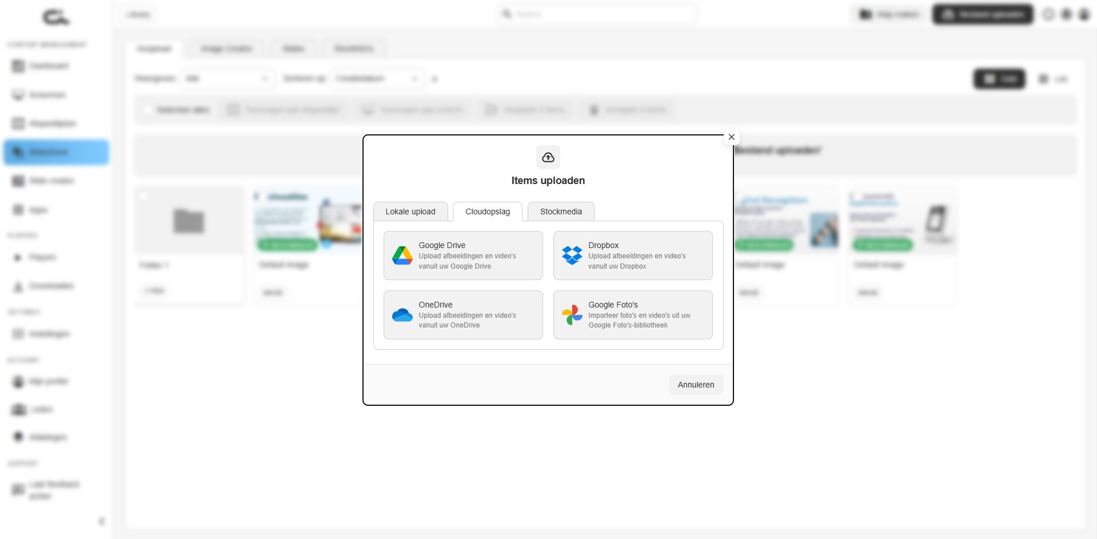Viewport: 1097px width, 539px height.
Task: Click the cloud upload icon above the dialog title
Action: tap(548, 157)
